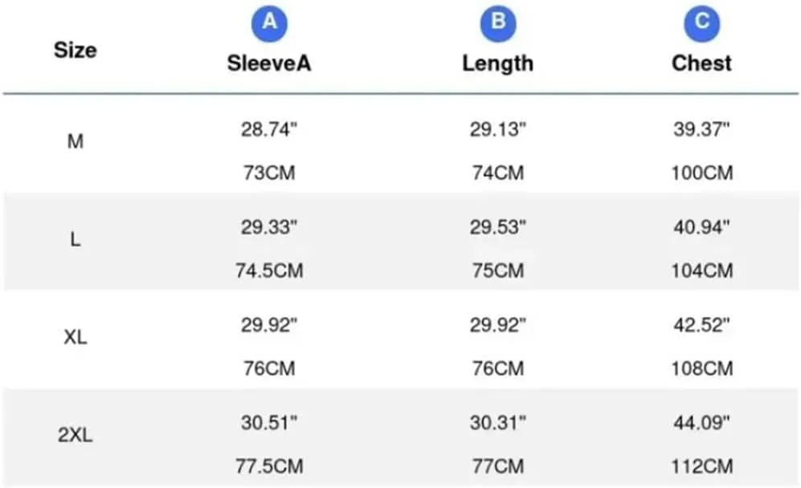
Task: Click the 112CM chest value for 2XL
Action: click(702, 466)
